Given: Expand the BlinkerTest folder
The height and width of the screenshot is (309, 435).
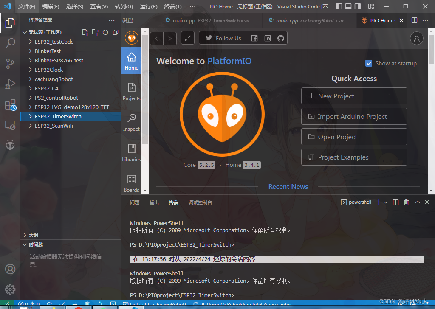Looking at the screenshot, I should pos(71,51).
